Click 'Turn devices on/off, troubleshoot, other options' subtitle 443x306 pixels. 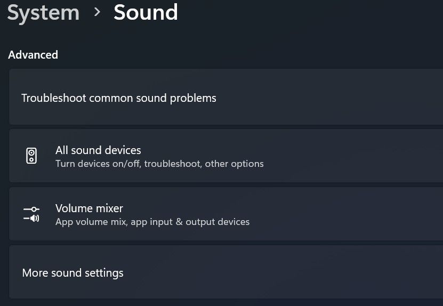pyautogui.click(x=159, y=164)
